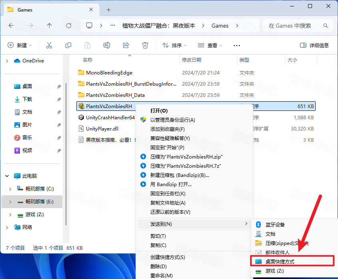Click the UnityPlayer.dll file icon
Viewport: 338px width, 279px height.
pos(81,128)
